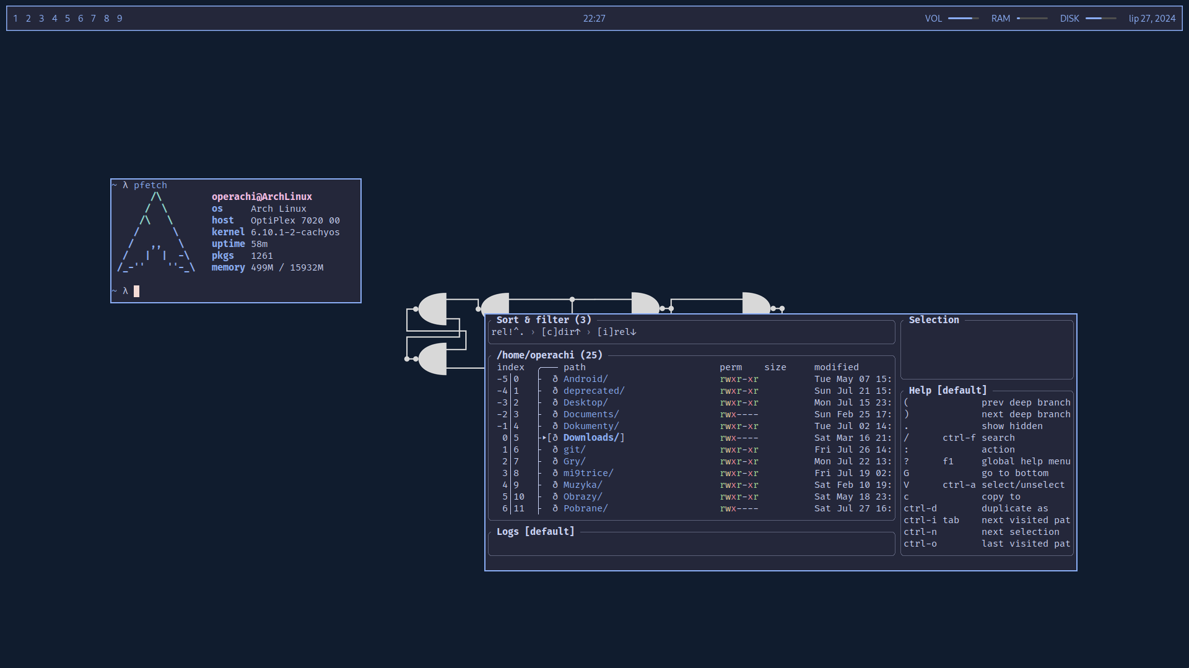Screen dimensions: 1189x668
Task: Click the folder icon beside Android/
Action: [555, 379]
